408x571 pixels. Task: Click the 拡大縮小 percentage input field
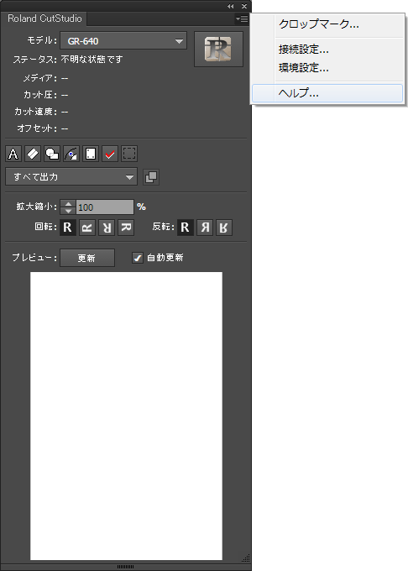click(105, 207)
